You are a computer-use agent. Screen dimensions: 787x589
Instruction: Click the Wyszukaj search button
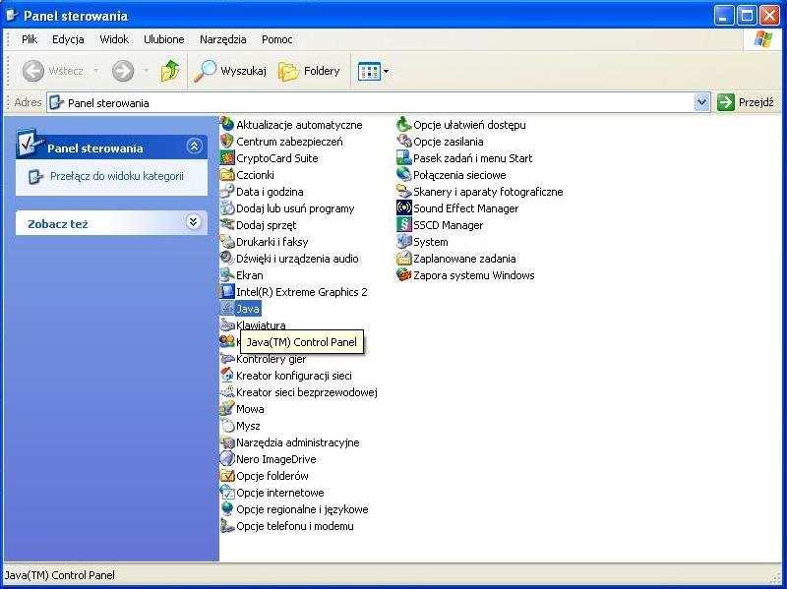tap(230, 71)
